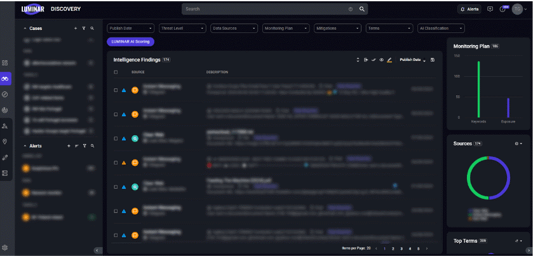Click the magnifier icon in top search bar
The height and width of the screenshot is (256, 533).
point(362,9)
